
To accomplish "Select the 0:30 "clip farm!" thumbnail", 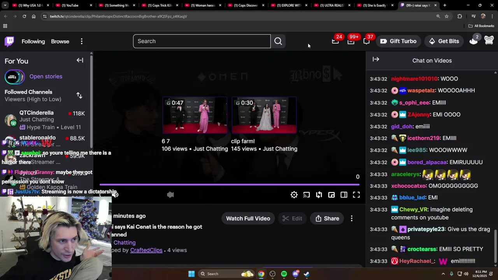I will coord(264,115).
